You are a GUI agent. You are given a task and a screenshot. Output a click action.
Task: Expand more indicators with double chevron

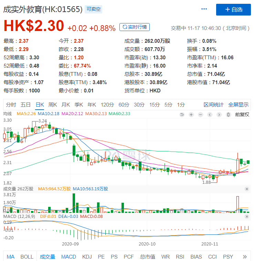(x=245, y=257)
